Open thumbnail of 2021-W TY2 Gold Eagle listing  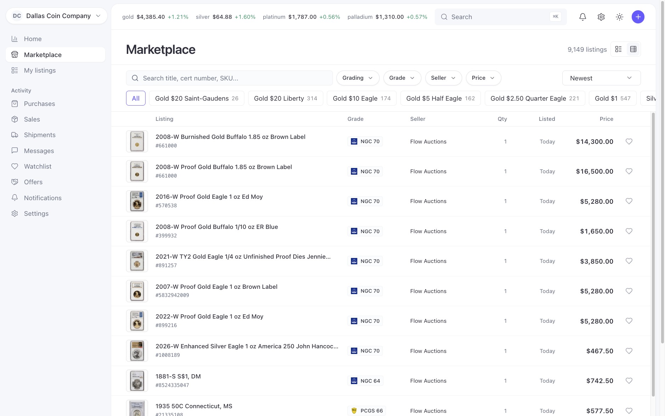[137, 261]
